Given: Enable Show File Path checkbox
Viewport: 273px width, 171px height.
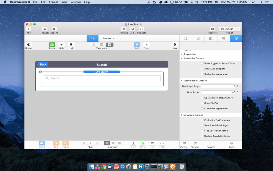Looking at the screenshot, I should [x=202, y=103].
